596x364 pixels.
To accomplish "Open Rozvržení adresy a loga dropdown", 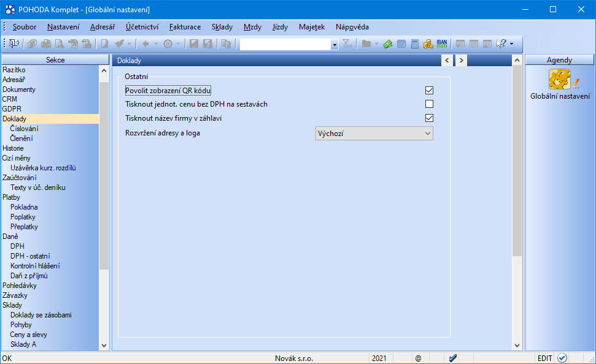I will [x=373, y=133].
